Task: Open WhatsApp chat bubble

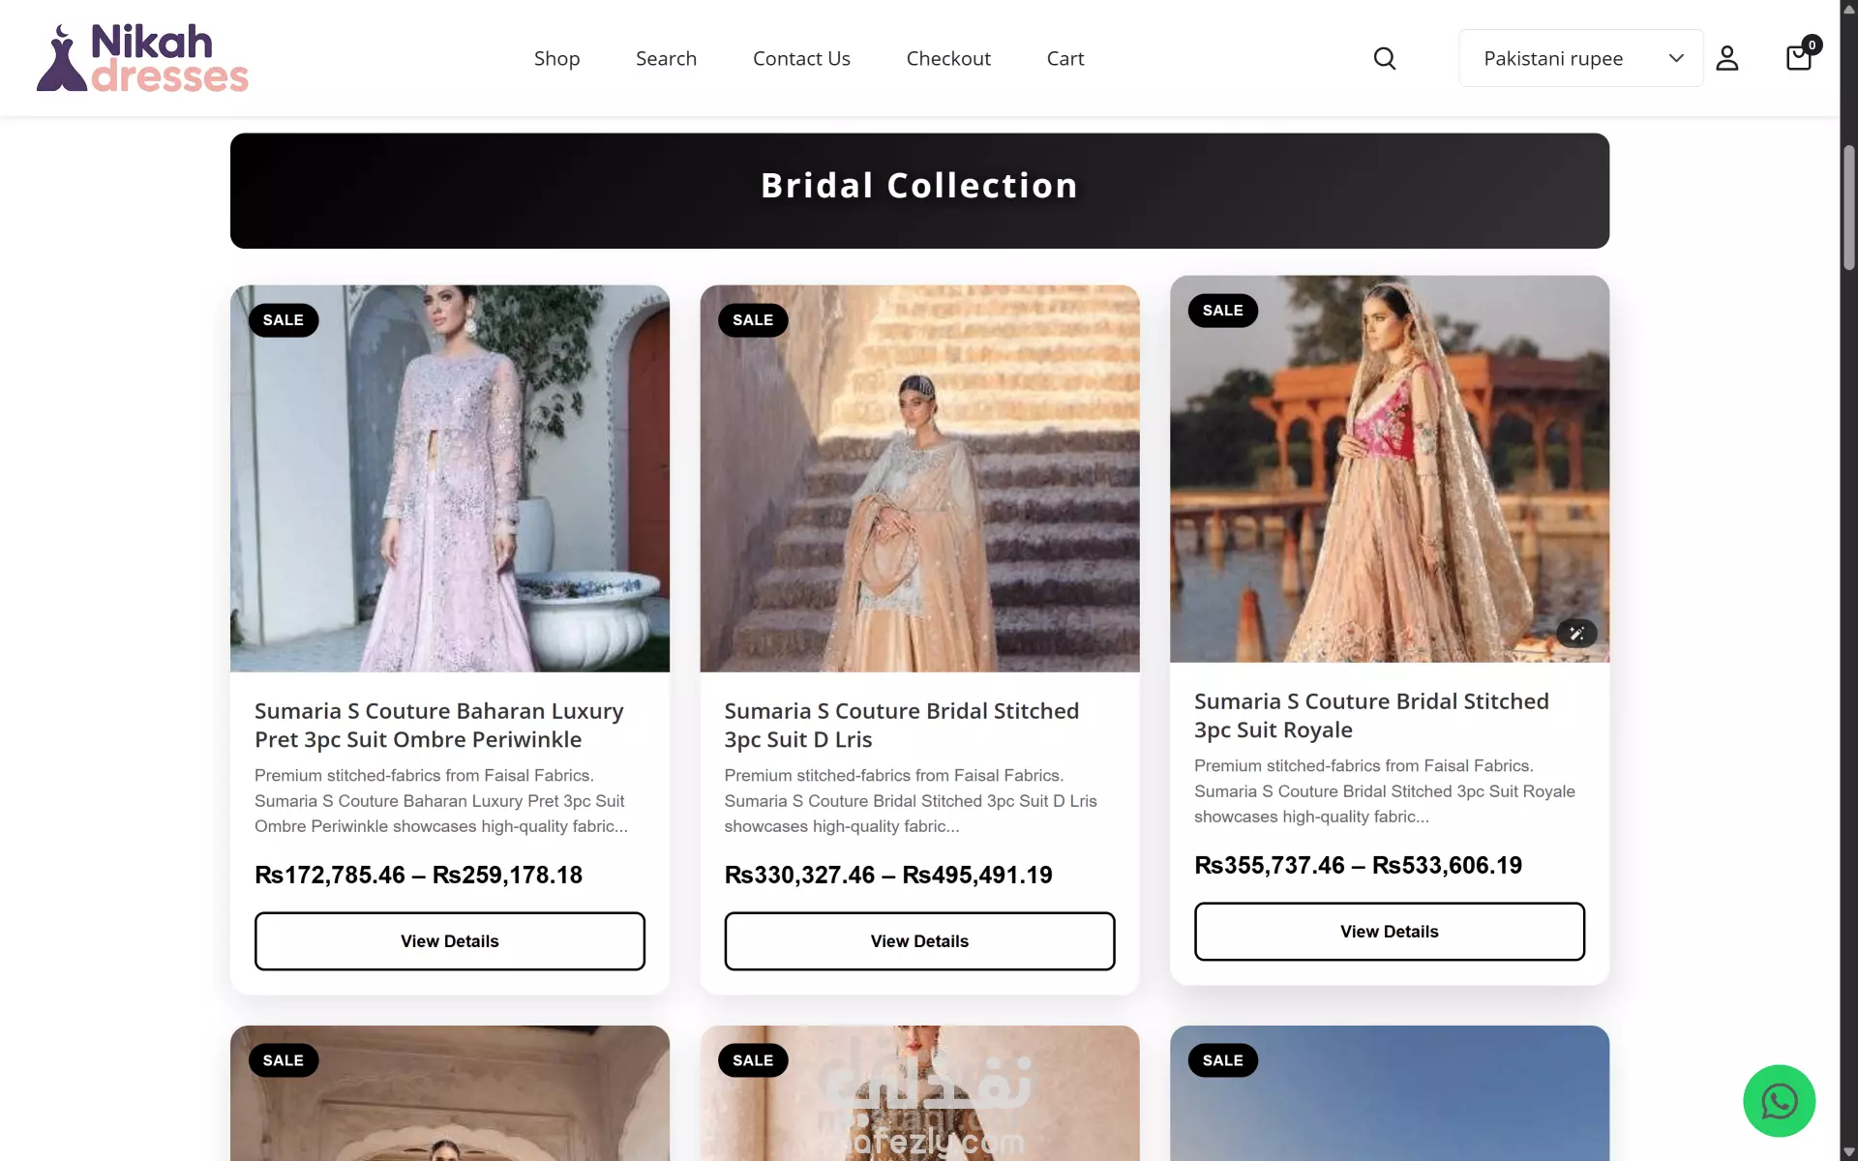Action: (1779, 1101)
